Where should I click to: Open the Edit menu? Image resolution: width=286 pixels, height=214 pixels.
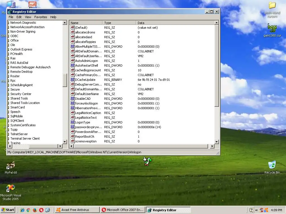pyautogui.click(x=19, y=17)
